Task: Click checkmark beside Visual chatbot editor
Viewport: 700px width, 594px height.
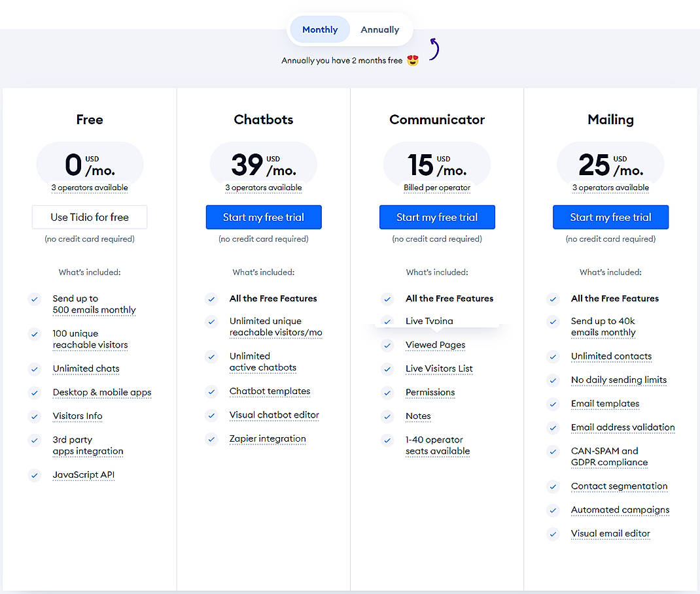Action: [211, 416]
